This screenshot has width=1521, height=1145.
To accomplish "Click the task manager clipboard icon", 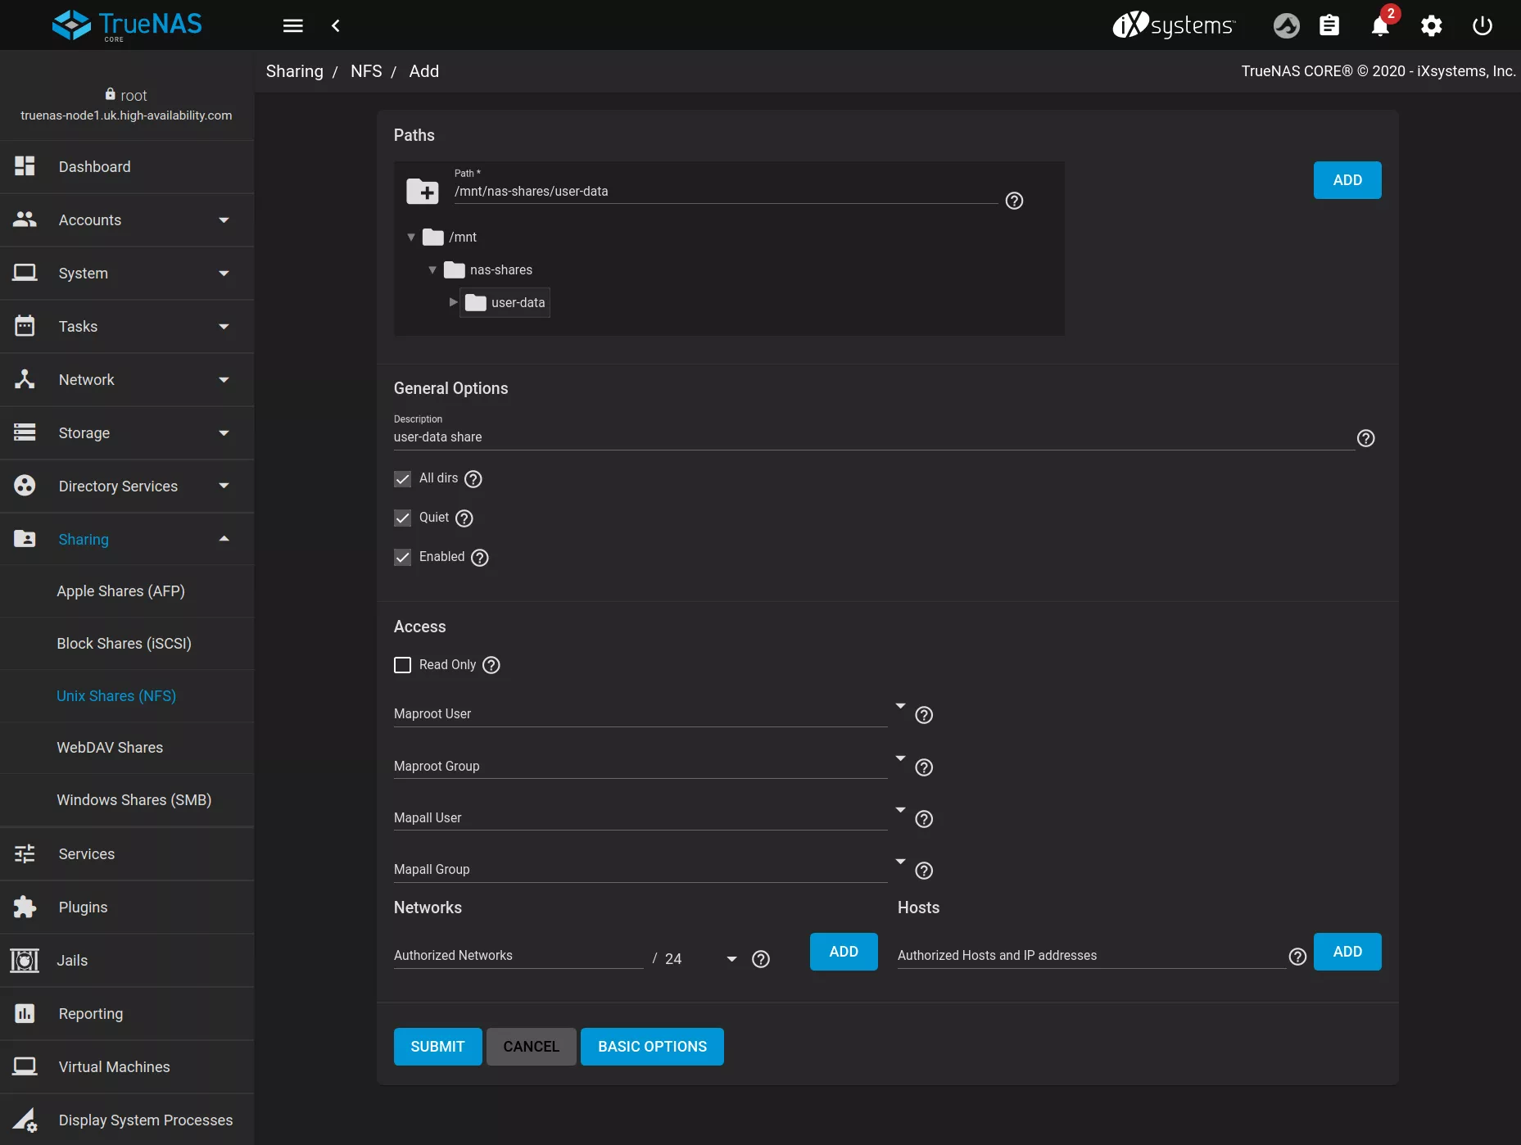I will [x=1329, y=26].
